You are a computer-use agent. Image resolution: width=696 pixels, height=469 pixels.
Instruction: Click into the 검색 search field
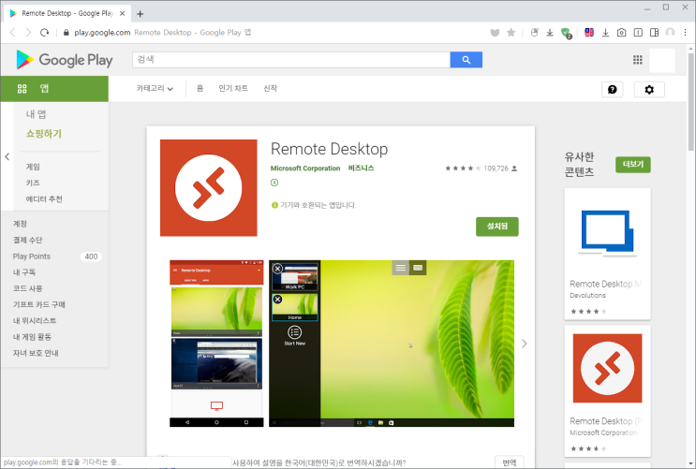point(291,60)
